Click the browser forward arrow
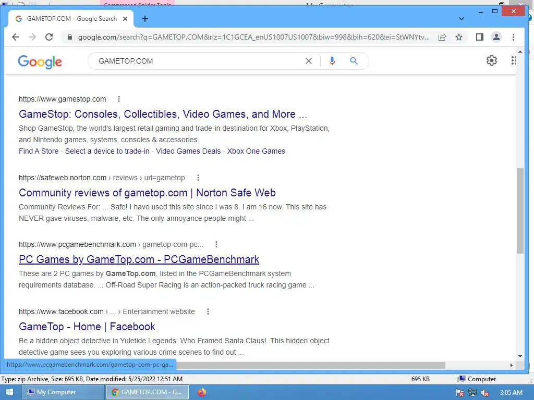 tap(32, 37)
